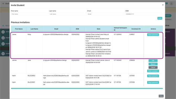Reset password for Jennie Jane
Image resolution: width=176 pixels, height=99 pixels.
[x=153, y=71]
